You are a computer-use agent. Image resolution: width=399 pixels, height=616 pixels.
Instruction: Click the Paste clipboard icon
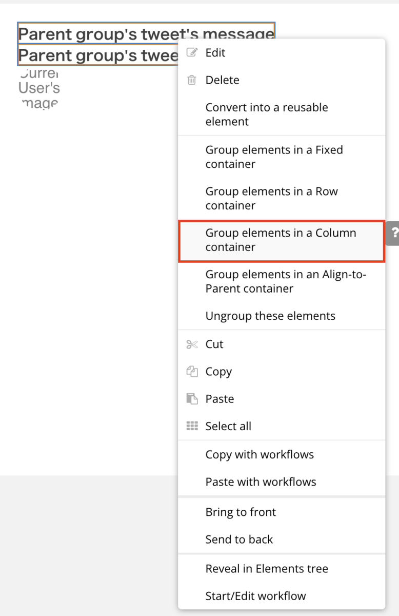pyautogui.click(x=192, y=399)
